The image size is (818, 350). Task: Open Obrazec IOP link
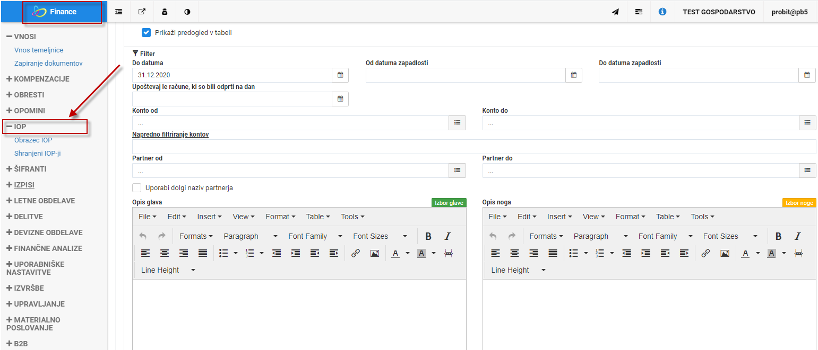click(33, 140)
